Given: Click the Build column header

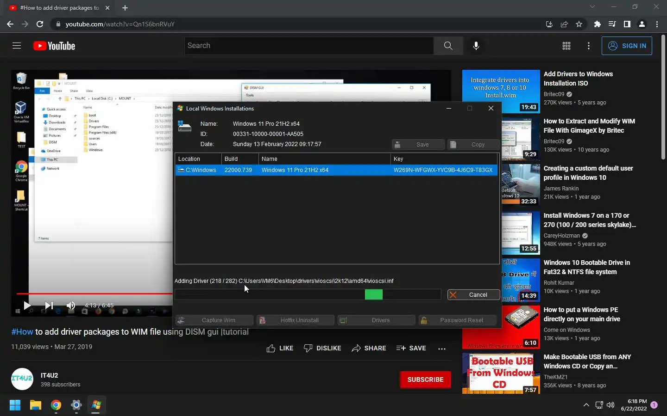Looking at the screenshot, I should (240, 159).
